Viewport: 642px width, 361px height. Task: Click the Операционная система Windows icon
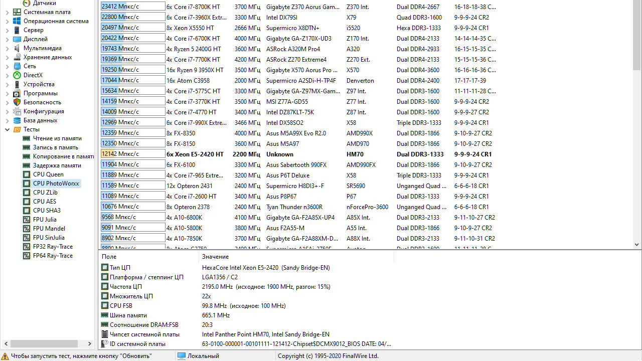(17, 21)
